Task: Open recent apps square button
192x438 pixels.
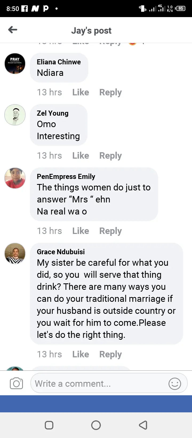Action: pos(49,425)
